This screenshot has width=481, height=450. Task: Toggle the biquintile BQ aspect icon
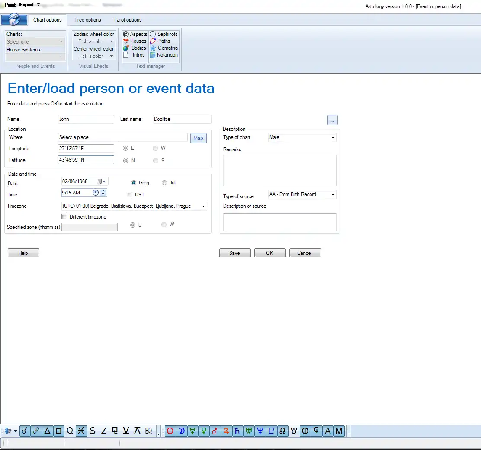tap(148, 431)
